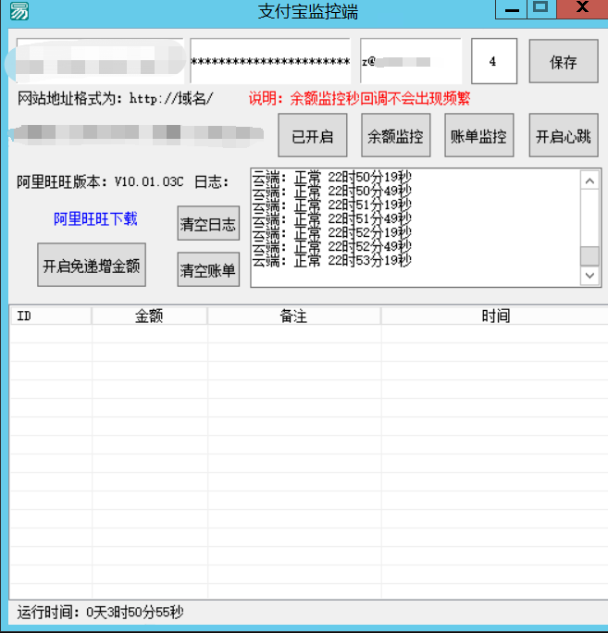608x633 pixels.
Task: Open the 阿里旺旺下载 download link
Action: point(95,219)
